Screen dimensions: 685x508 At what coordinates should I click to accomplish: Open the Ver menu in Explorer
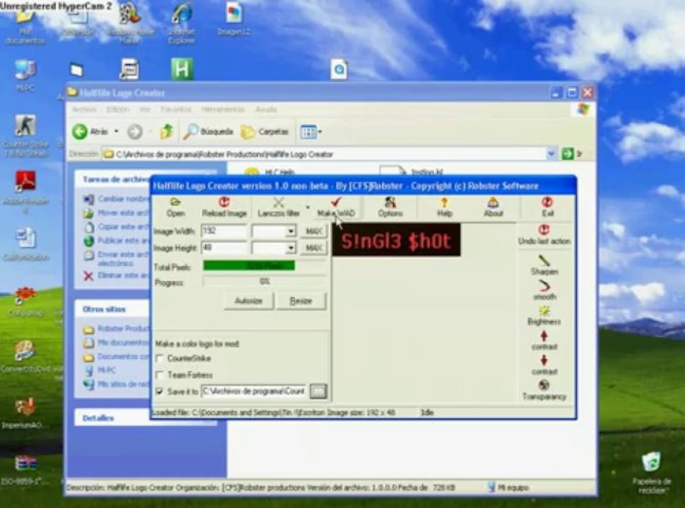click(145, 109)
